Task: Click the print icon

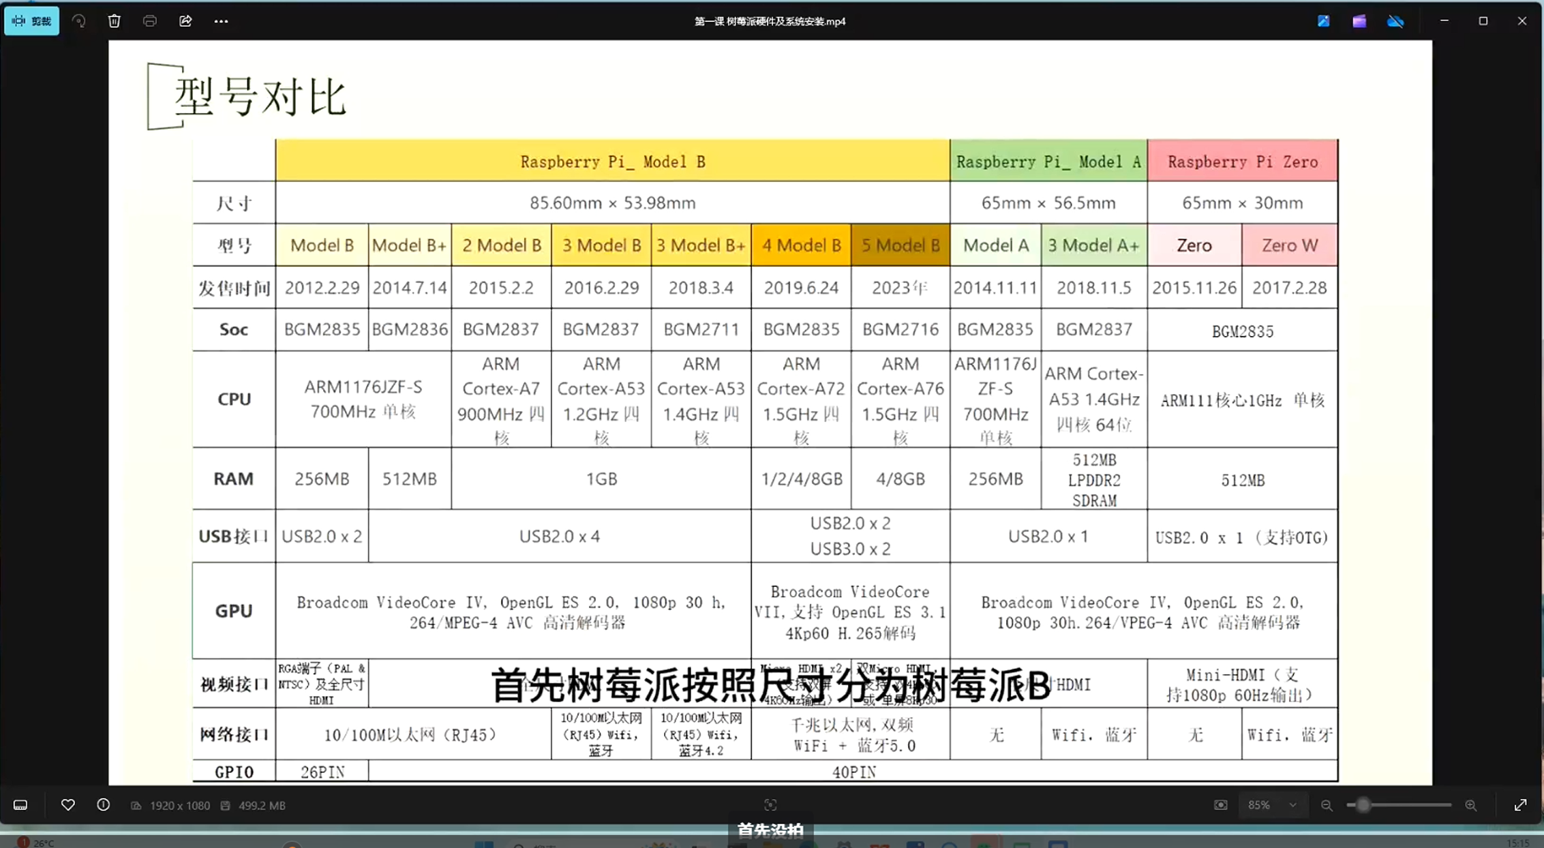Action: (150, 21)
